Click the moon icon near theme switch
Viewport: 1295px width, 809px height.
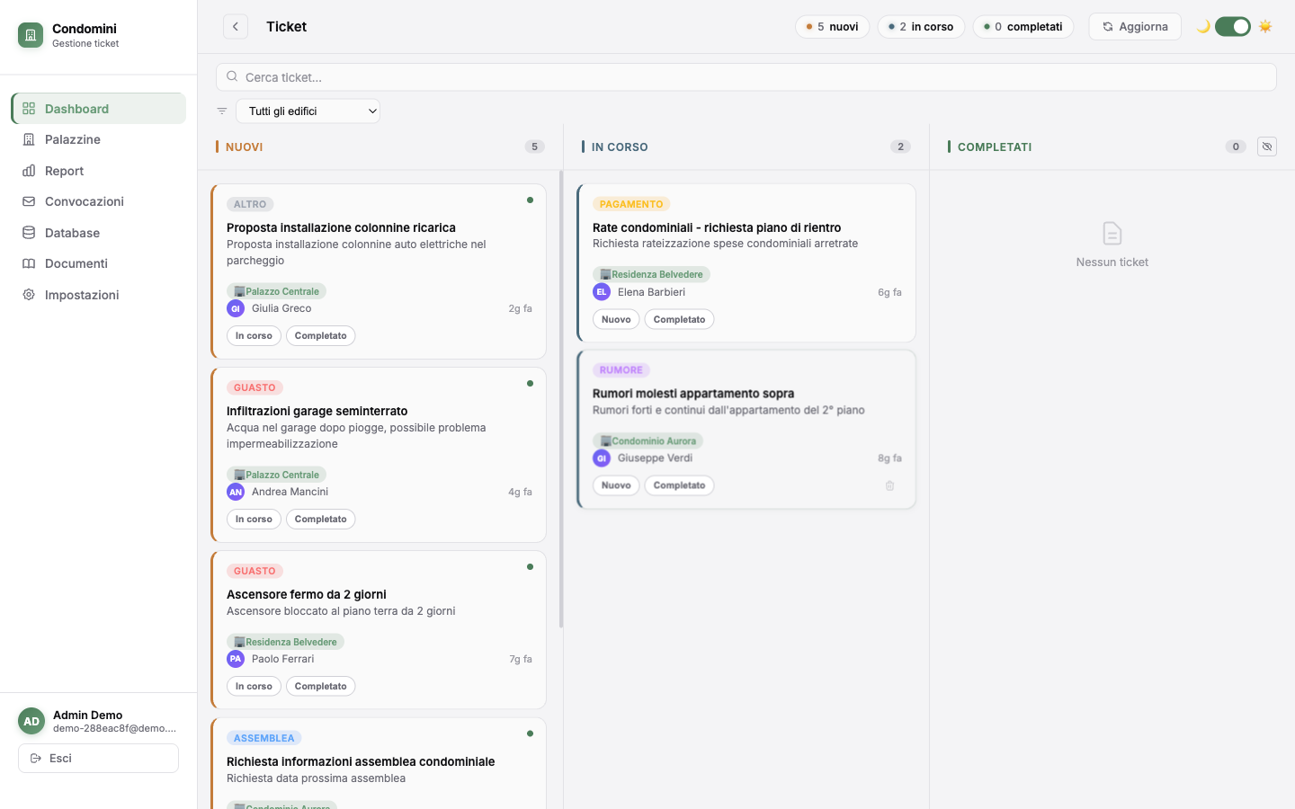click(x=1202, y=27)
